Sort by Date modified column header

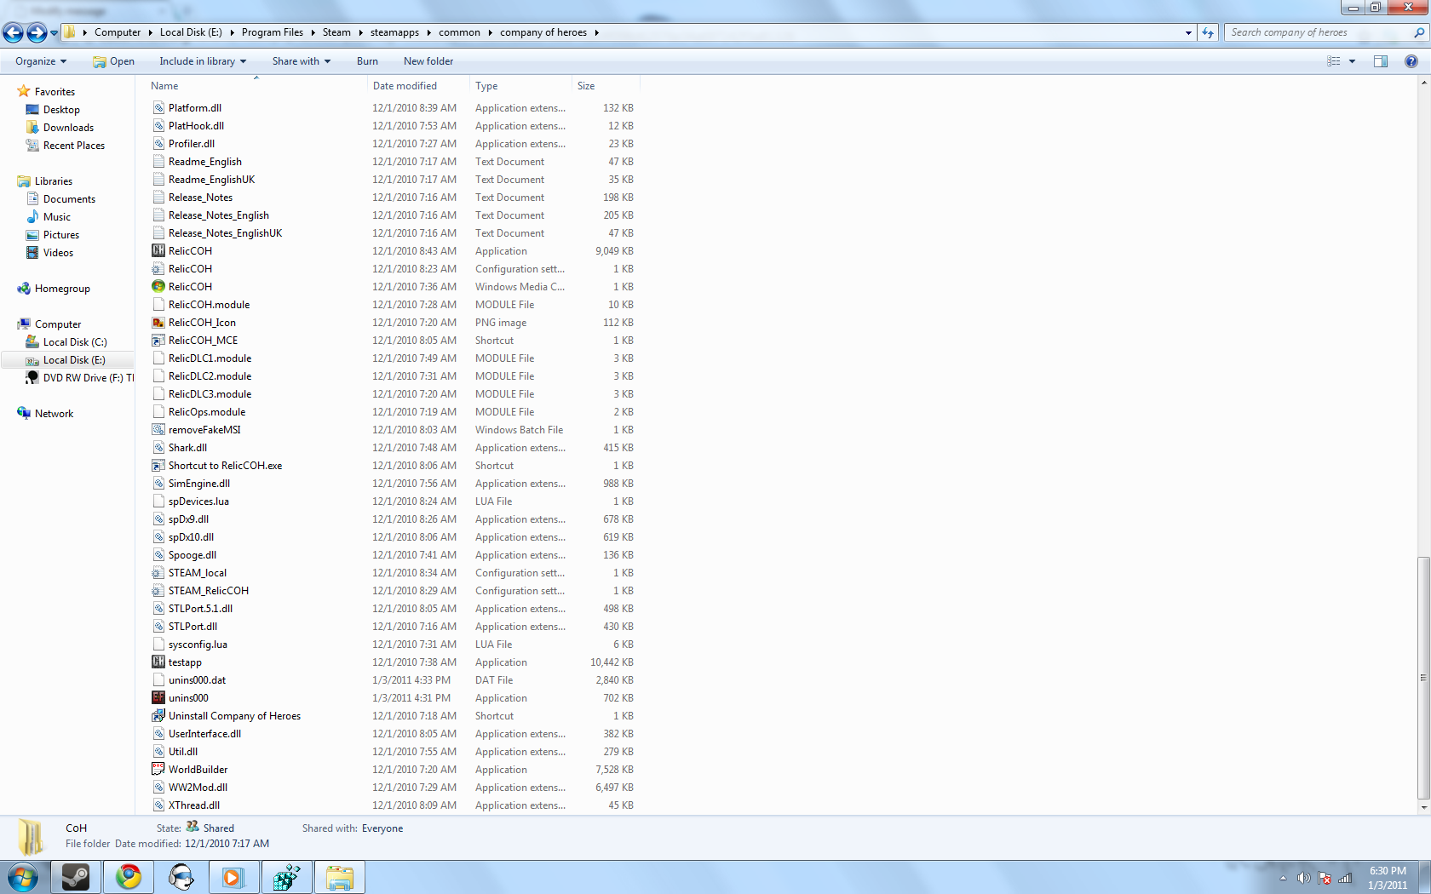point(418,86)
